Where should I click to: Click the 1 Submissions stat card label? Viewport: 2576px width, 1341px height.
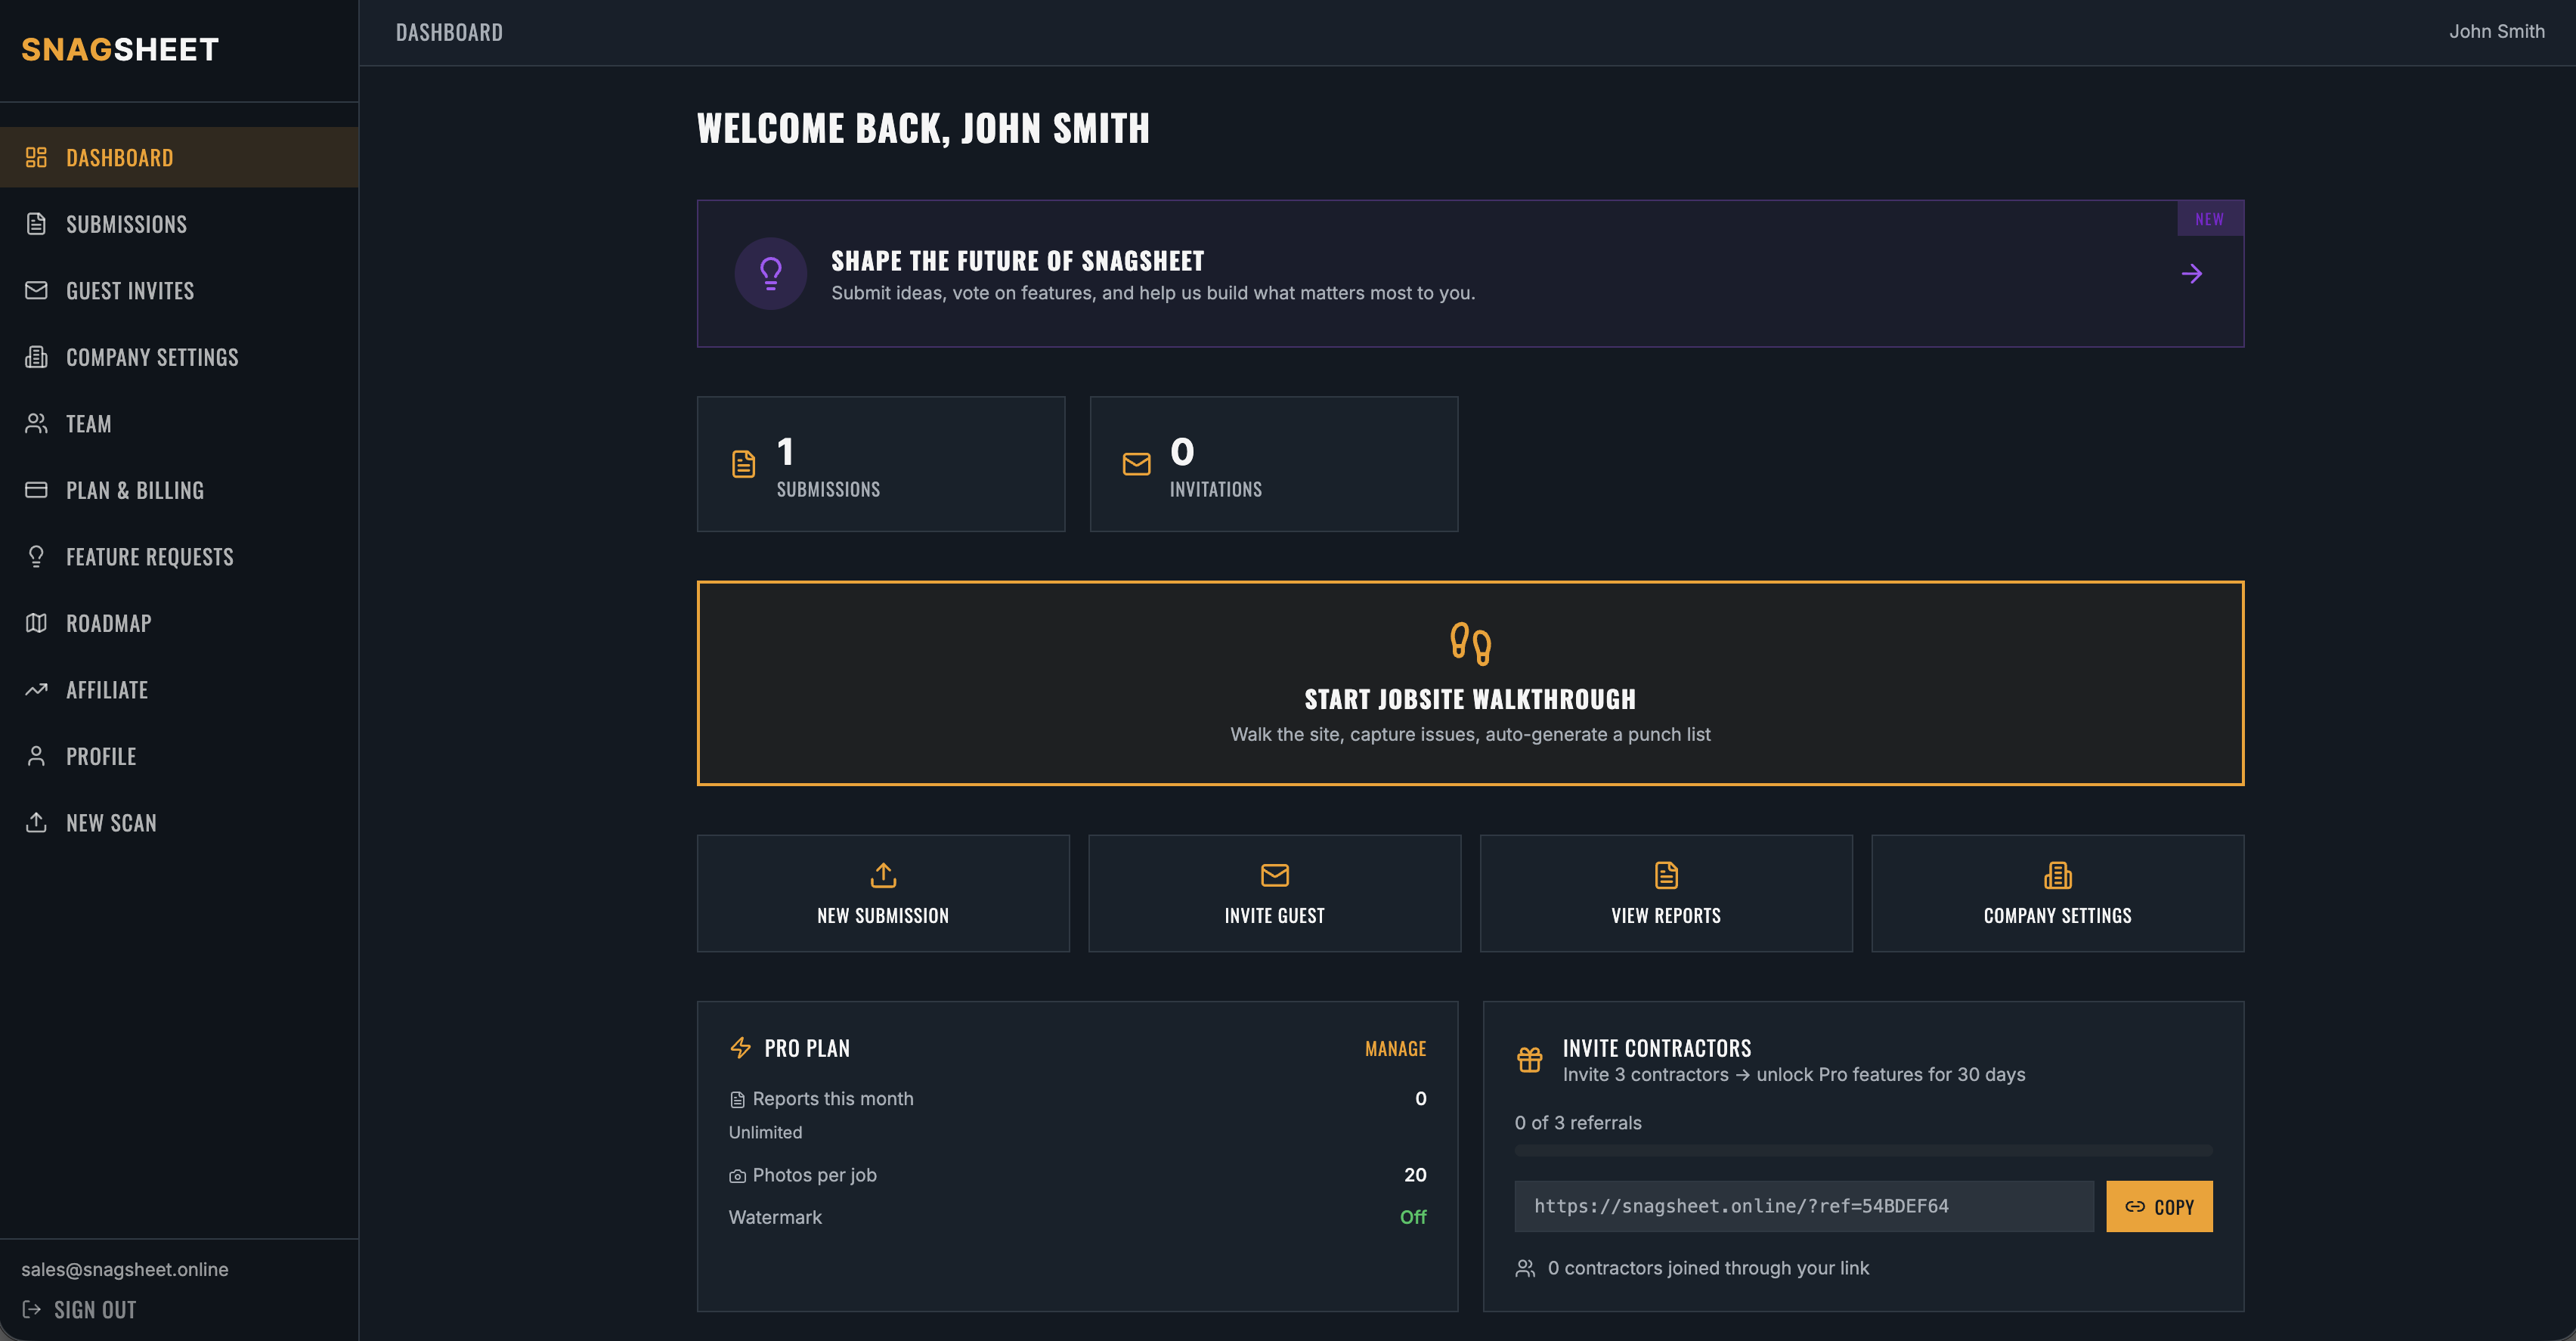(828, 489)
